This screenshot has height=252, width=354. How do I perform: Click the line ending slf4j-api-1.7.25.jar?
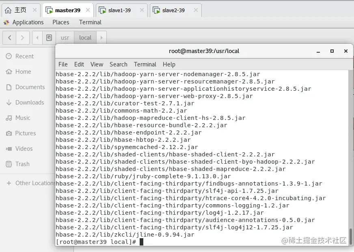[x=167, y=191]
